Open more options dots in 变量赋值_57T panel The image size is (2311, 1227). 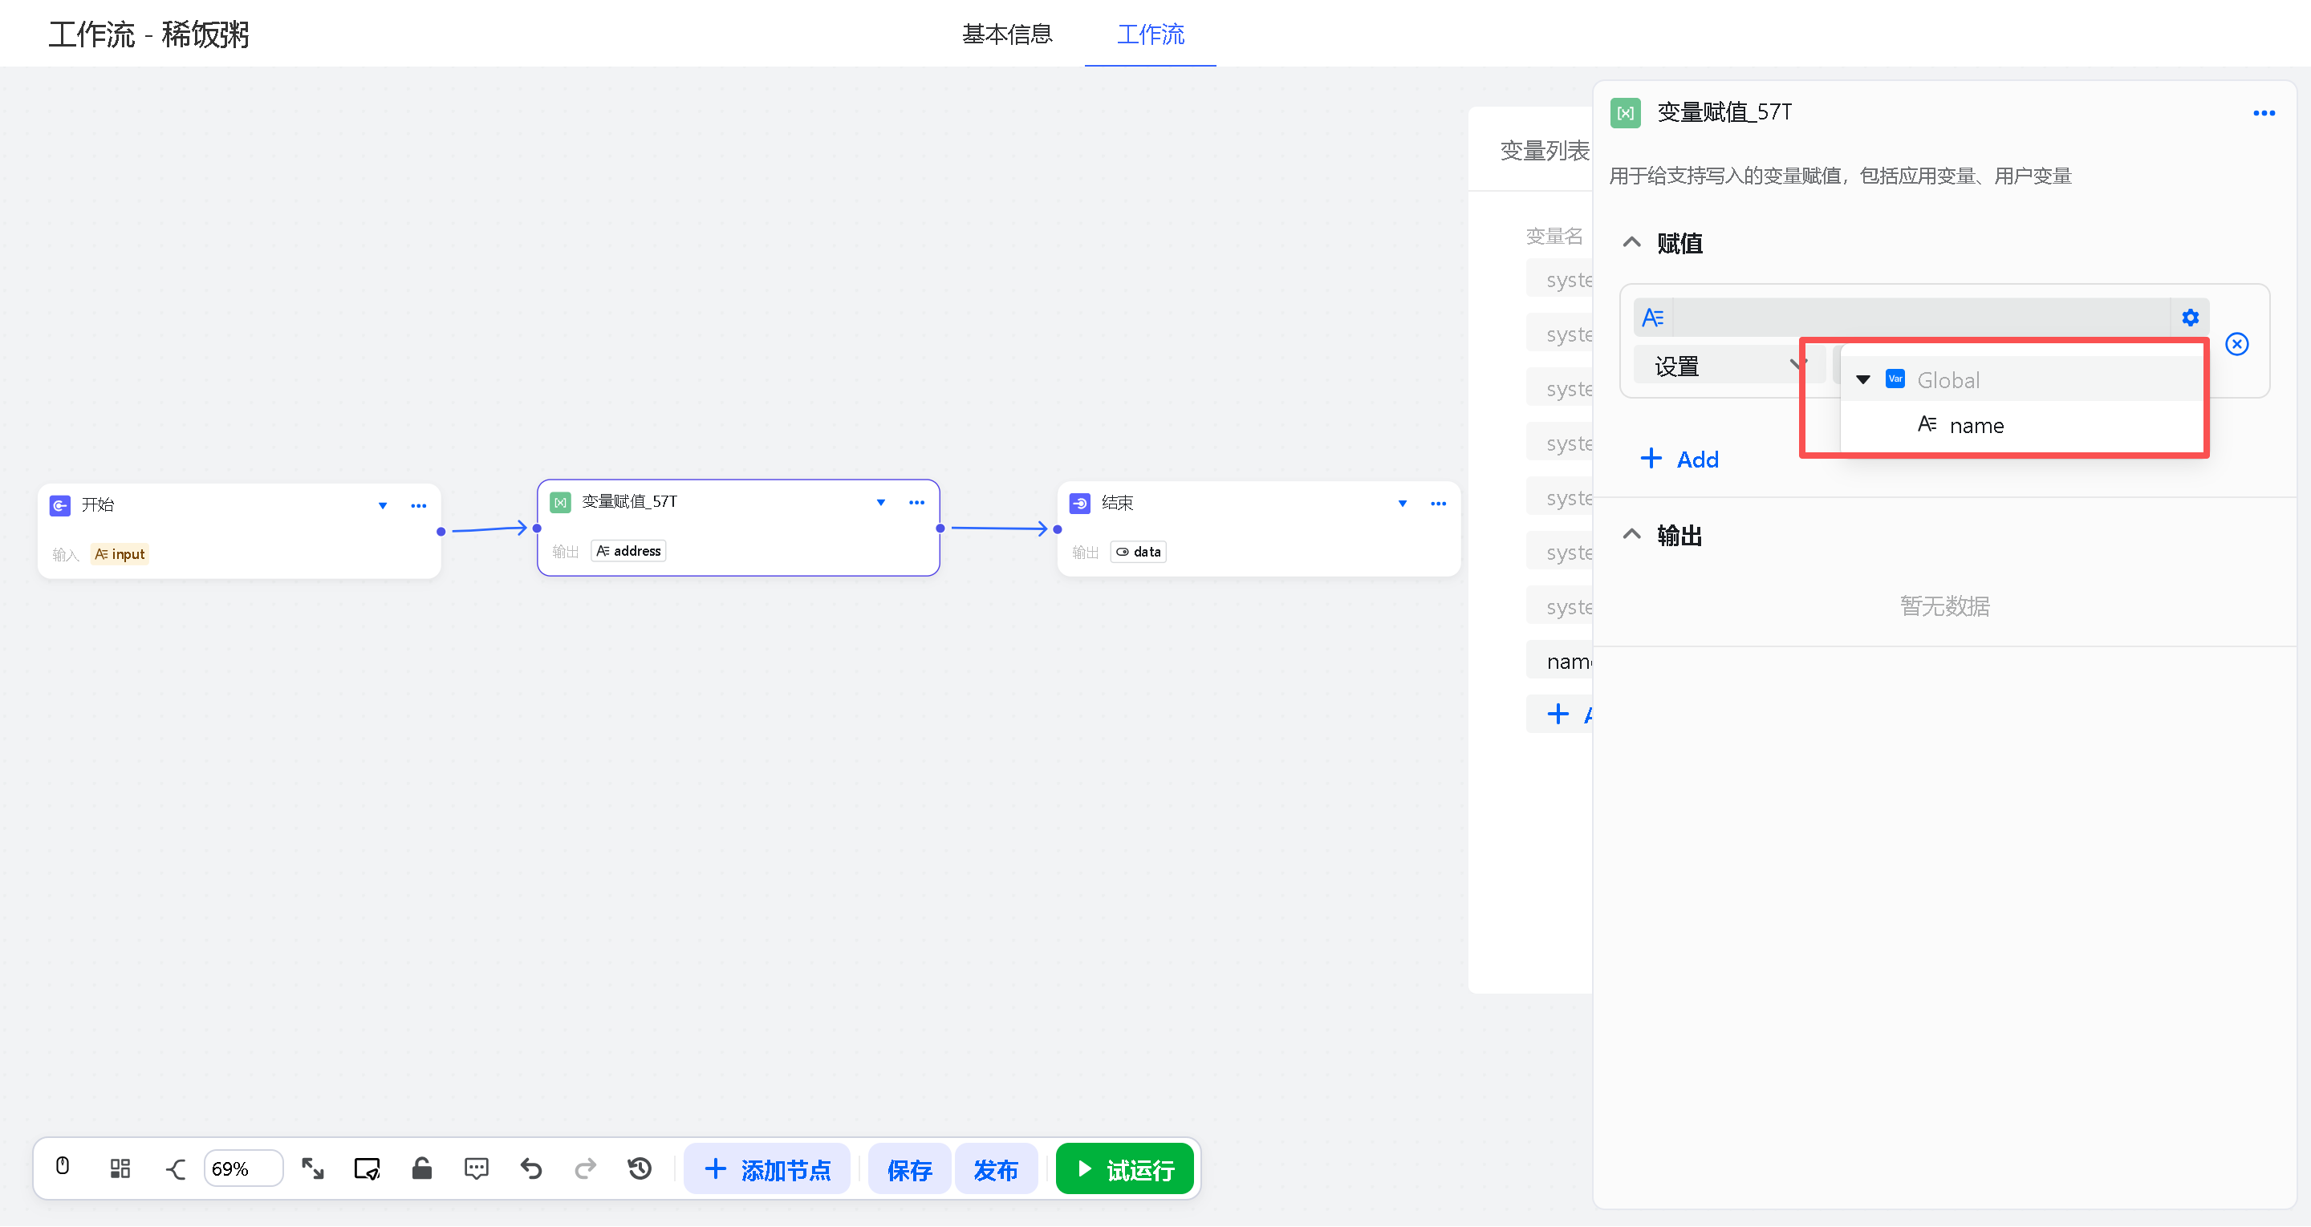[x=2264, y=113]
